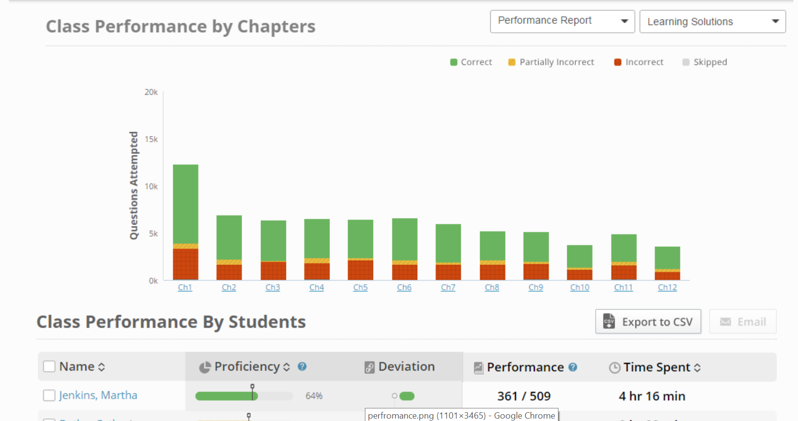Click the Performance column chart icon

[x=479, y=368]
